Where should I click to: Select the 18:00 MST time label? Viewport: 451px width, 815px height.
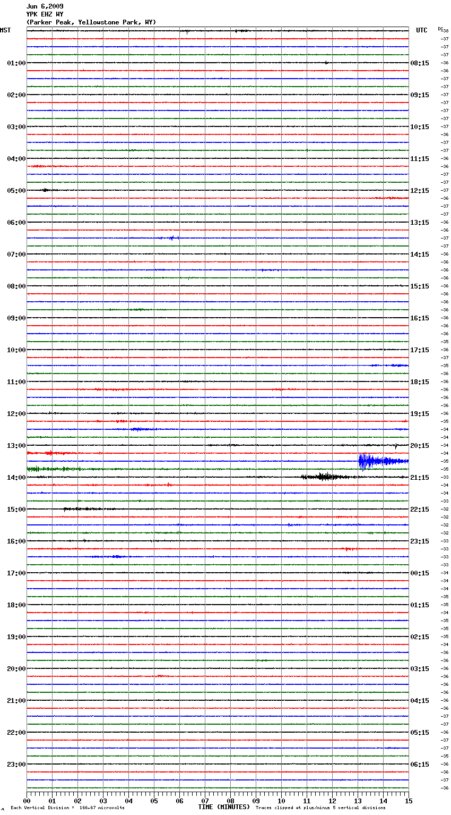16,605
